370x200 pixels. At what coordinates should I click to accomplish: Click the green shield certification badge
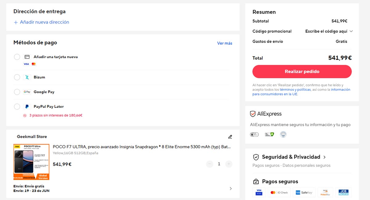click(x=269, y=134)
